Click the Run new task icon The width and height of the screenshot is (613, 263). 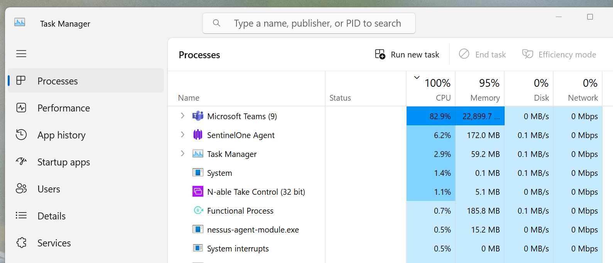[x=380, y=54]
